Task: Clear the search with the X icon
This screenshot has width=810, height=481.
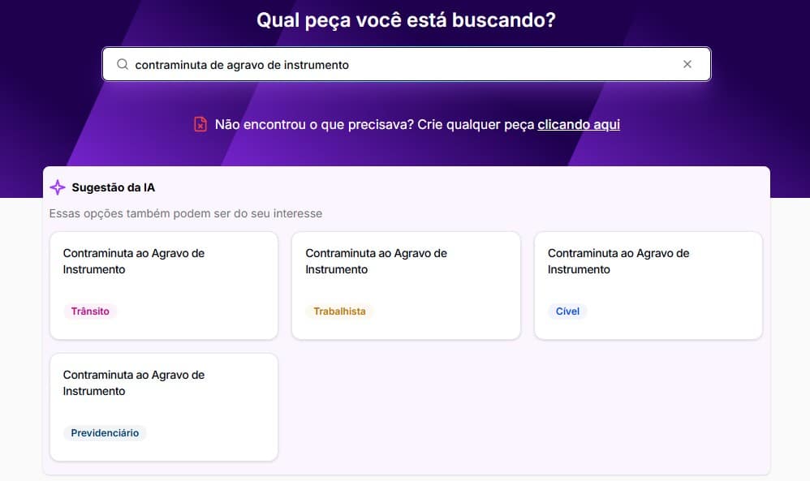Action: (x=687, y=63)
